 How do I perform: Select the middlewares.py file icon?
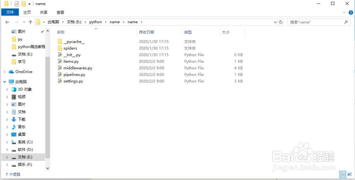pyautogui.click(x=60, y=68)
